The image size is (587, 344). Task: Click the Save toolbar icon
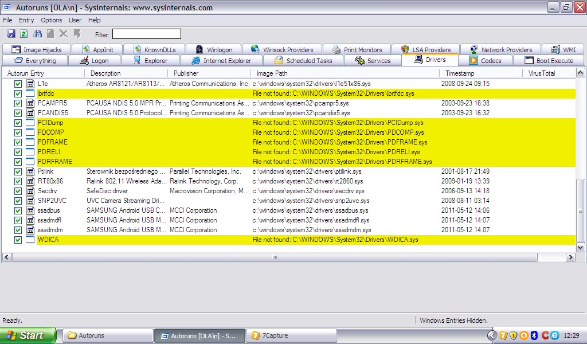coord(11,34)
